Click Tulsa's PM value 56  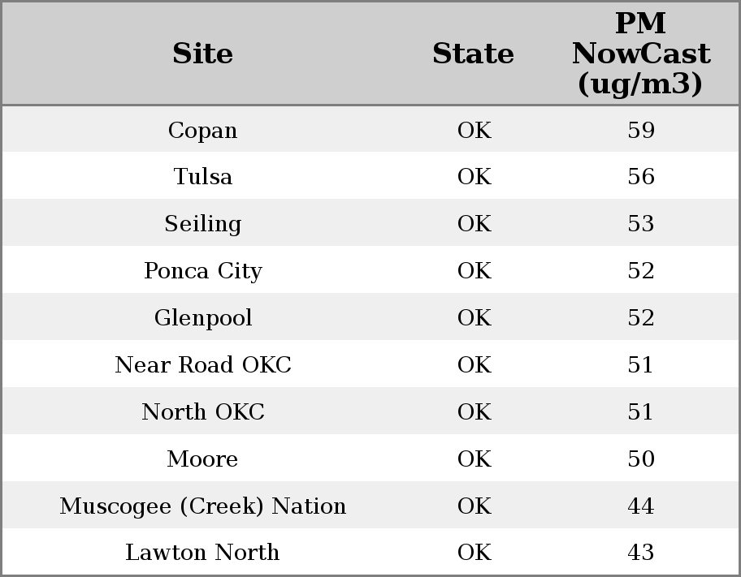640,177
